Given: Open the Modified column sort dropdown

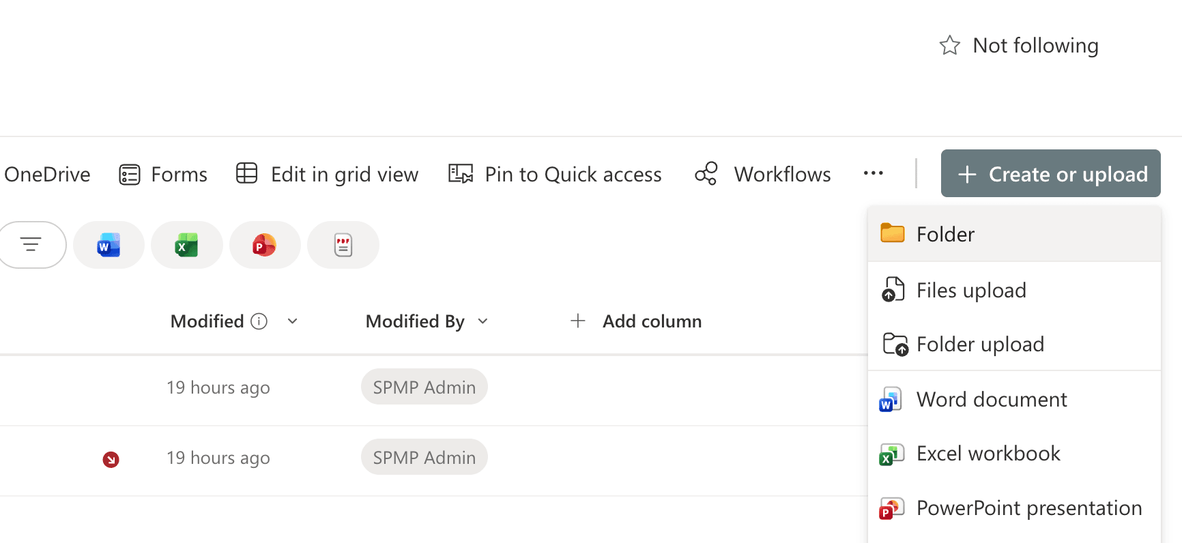Looking at the screenshot, I should coord(292,321).
